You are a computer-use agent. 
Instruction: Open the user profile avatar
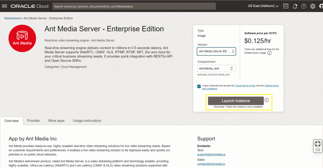(x=321, y=6)
